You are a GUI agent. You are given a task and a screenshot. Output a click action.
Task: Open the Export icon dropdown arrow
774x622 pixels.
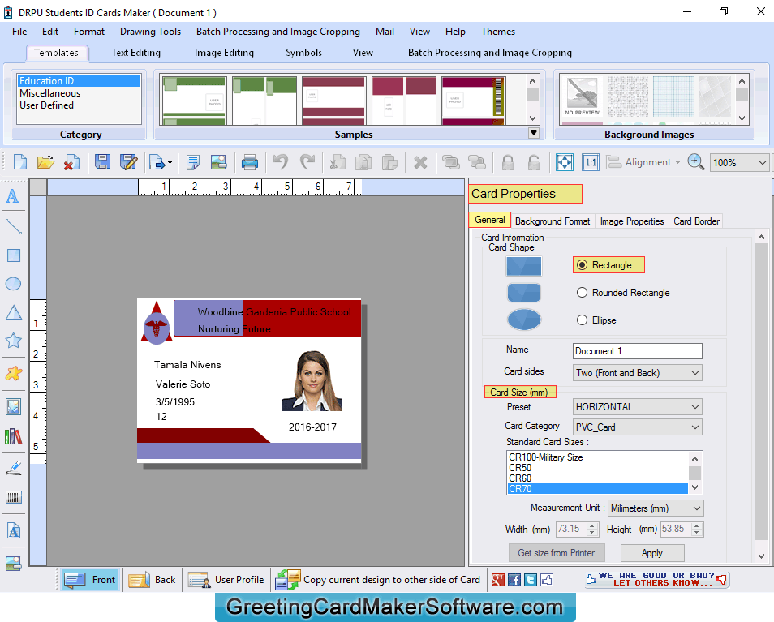[170, 163]
